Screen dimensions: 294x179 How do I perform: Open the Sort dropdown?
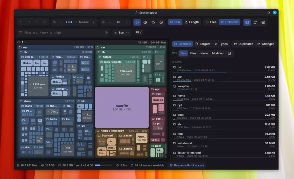pos(121,33)
